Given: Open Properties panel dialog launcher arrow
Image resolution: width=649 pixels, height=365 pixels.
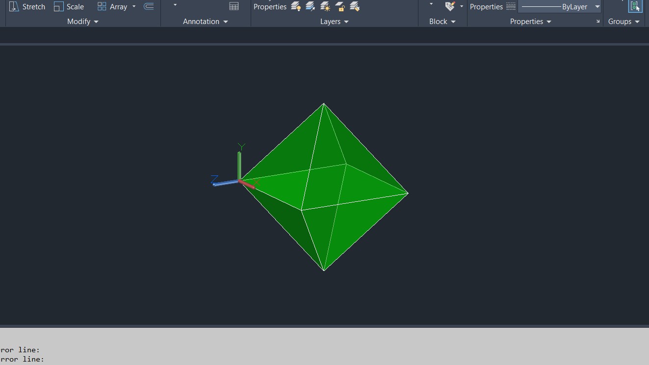Looking at the screenshot, I should pos(598,22).
